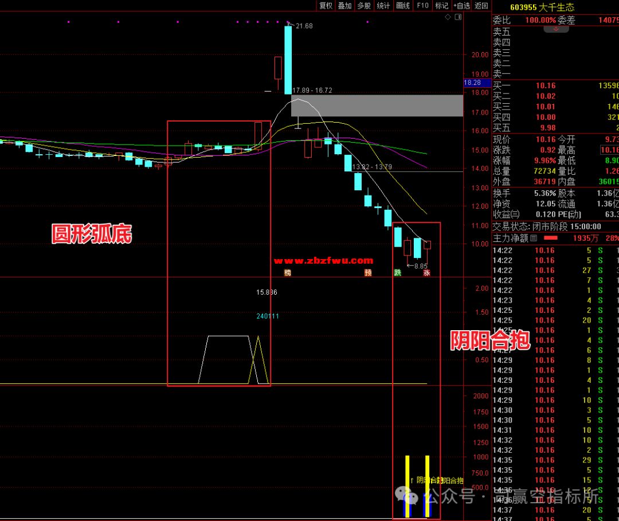
Task: Click the 20.00 price axis label
Action: [480, 55]
